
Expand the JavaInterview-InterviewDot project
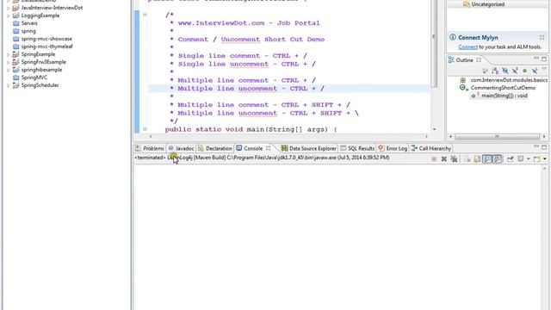[9, 8]
